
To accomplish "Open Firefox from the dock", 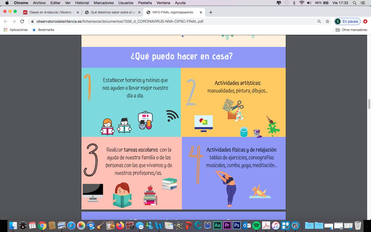I will coord(120,225).
